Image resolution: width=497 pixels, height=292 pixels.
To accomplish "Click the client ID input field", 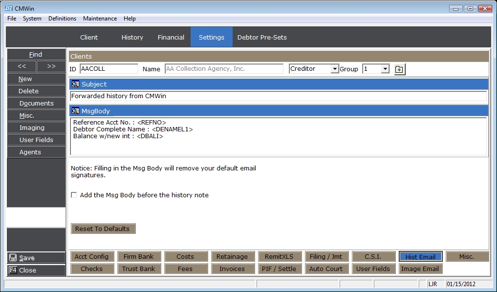I will tap(108, 69).
